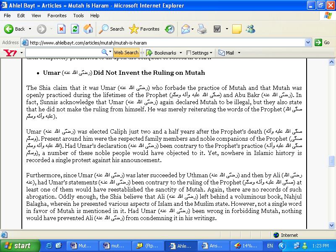Click the green Messenger tray icon
Image resolution: width=336 pixels, height=252 pixels.
point(304,246)
